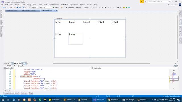Open the Output tab

(x=31, y=93)
